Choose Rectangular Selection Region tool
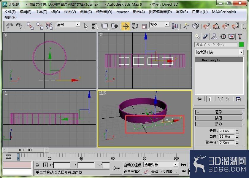249x178 pixels. pos(105,26)
